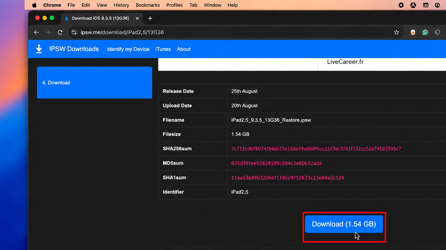Open the iTunes navigation link

tap(163, 49)
